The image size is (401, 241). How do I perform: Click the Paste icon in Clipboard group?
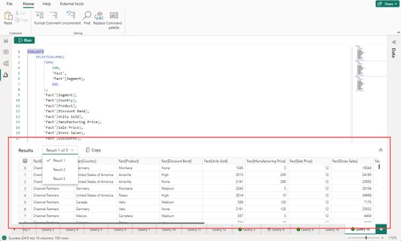point(8,18)
